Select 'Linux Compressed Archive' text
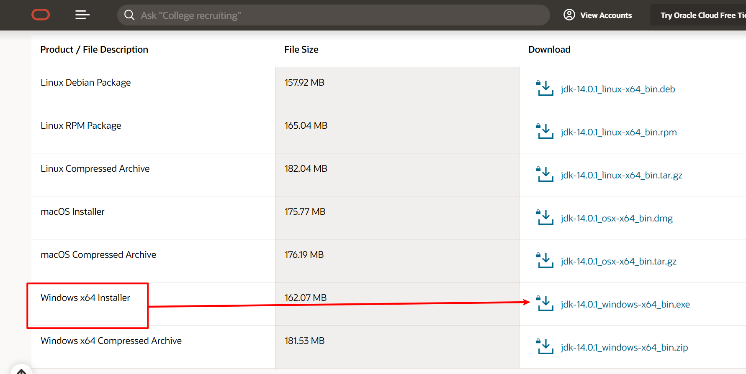The height and width of the screenshot is (374, 746). point(95,168)
